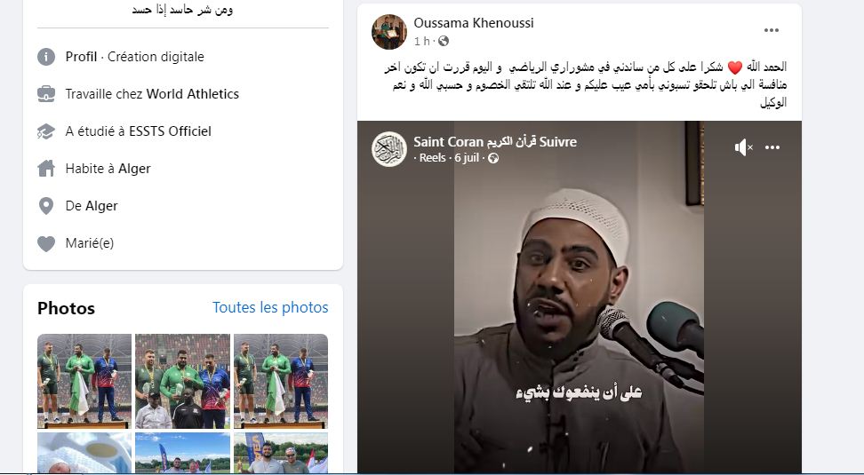Click the graduation cap education icon
The height and width of the screenshot is (475, 864).
46,131
